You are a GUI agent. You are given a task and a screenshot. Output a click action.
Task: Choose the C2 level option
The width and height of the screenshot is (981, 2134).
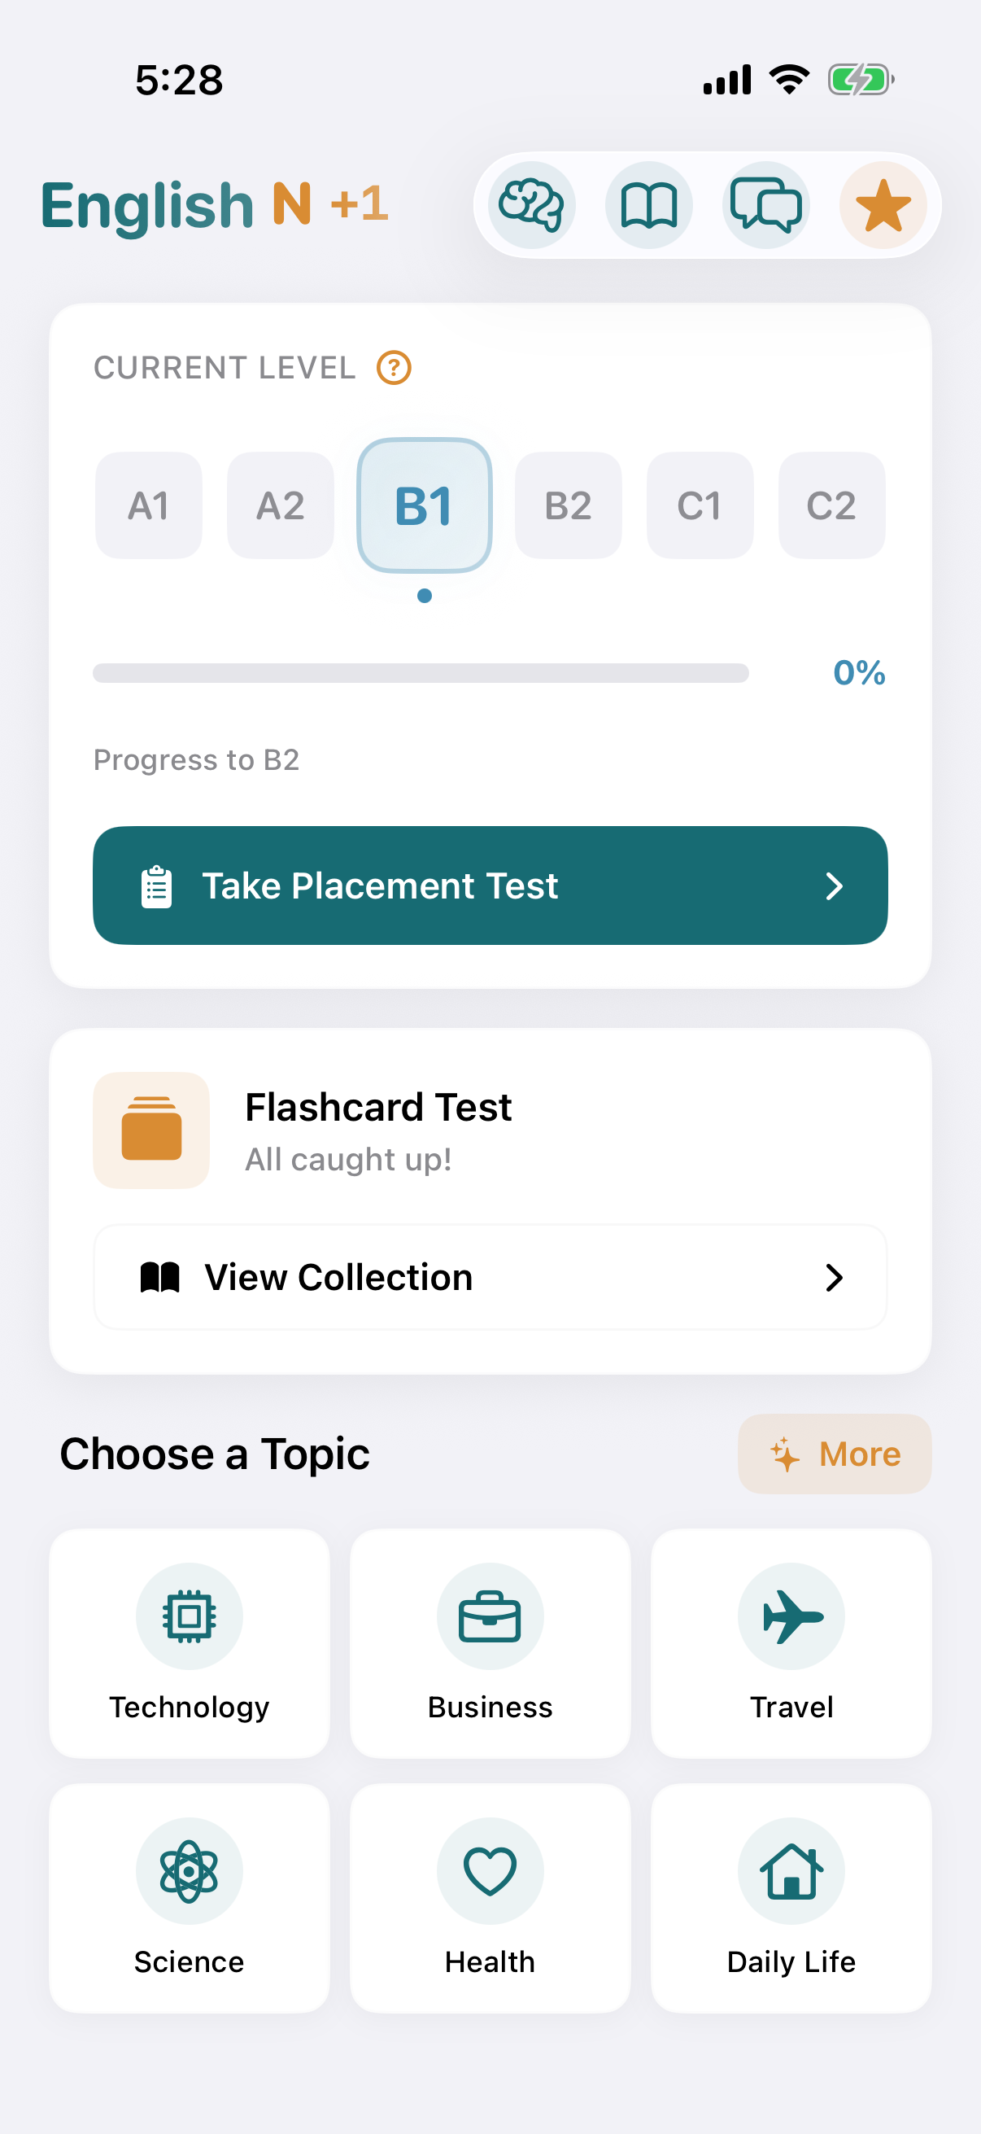pyautogui.click(x=831, y=505)
